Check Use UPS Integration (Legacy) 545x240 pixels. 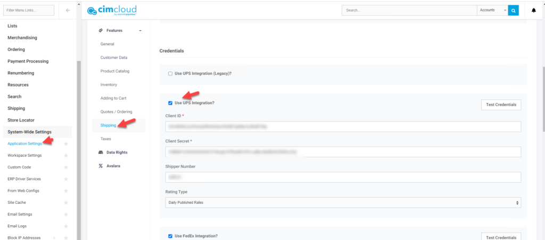[x=170, y=73]
